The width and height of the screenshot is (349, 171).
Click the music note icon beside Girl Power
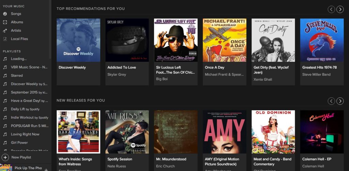pos(5,142)
